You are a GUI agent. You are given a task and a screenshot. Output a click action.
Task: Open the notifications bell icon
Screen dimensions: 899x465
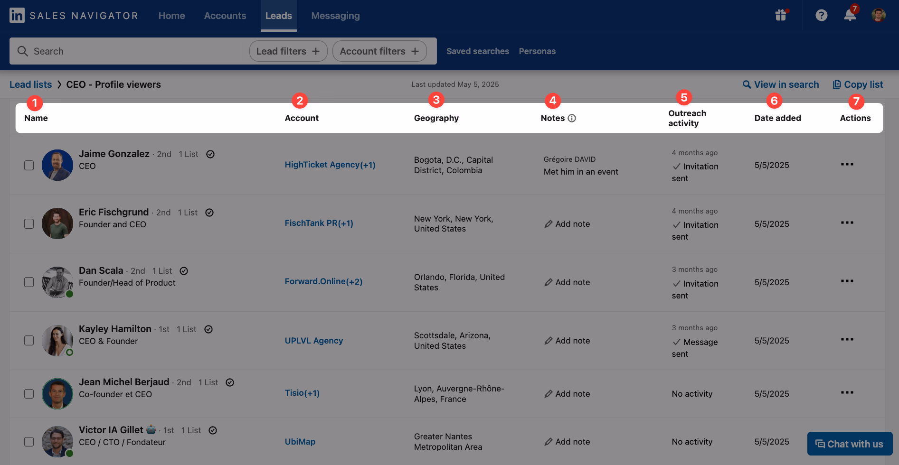tap(850, 15)
